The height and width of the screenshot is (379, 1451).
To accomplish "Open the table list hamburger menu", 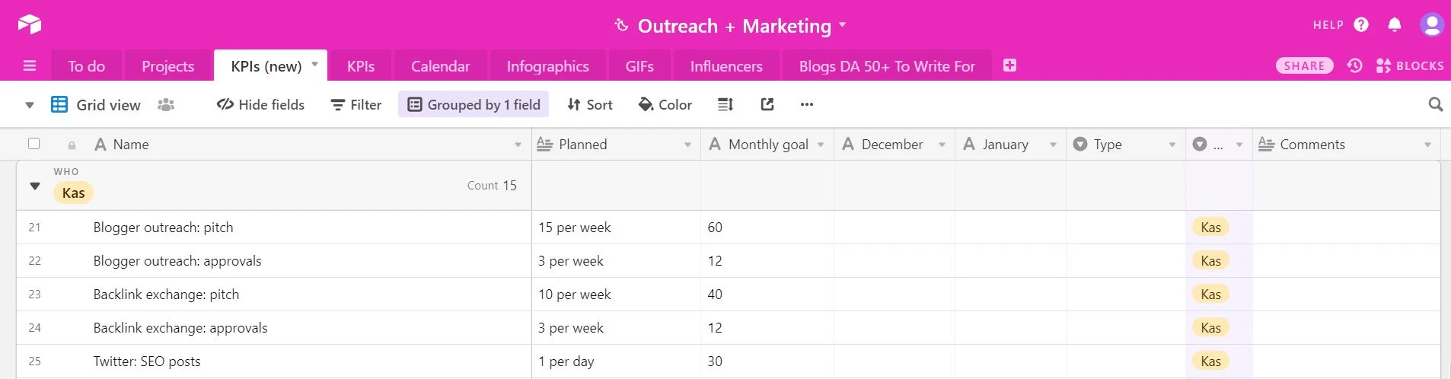I will pos(30,66).
